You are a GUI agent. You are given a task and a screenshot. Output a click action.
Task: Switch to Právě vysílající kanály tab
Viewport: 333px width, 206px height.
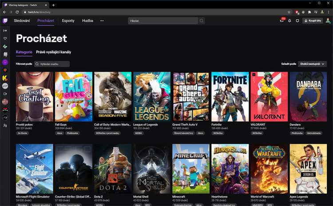click(x=54, y=52)
